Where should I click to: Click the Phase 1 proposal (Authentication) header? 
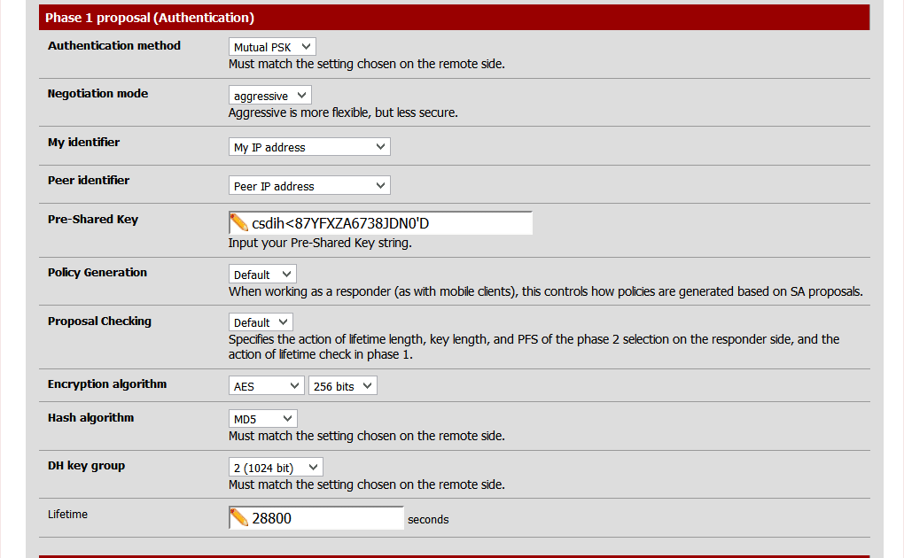454,18
